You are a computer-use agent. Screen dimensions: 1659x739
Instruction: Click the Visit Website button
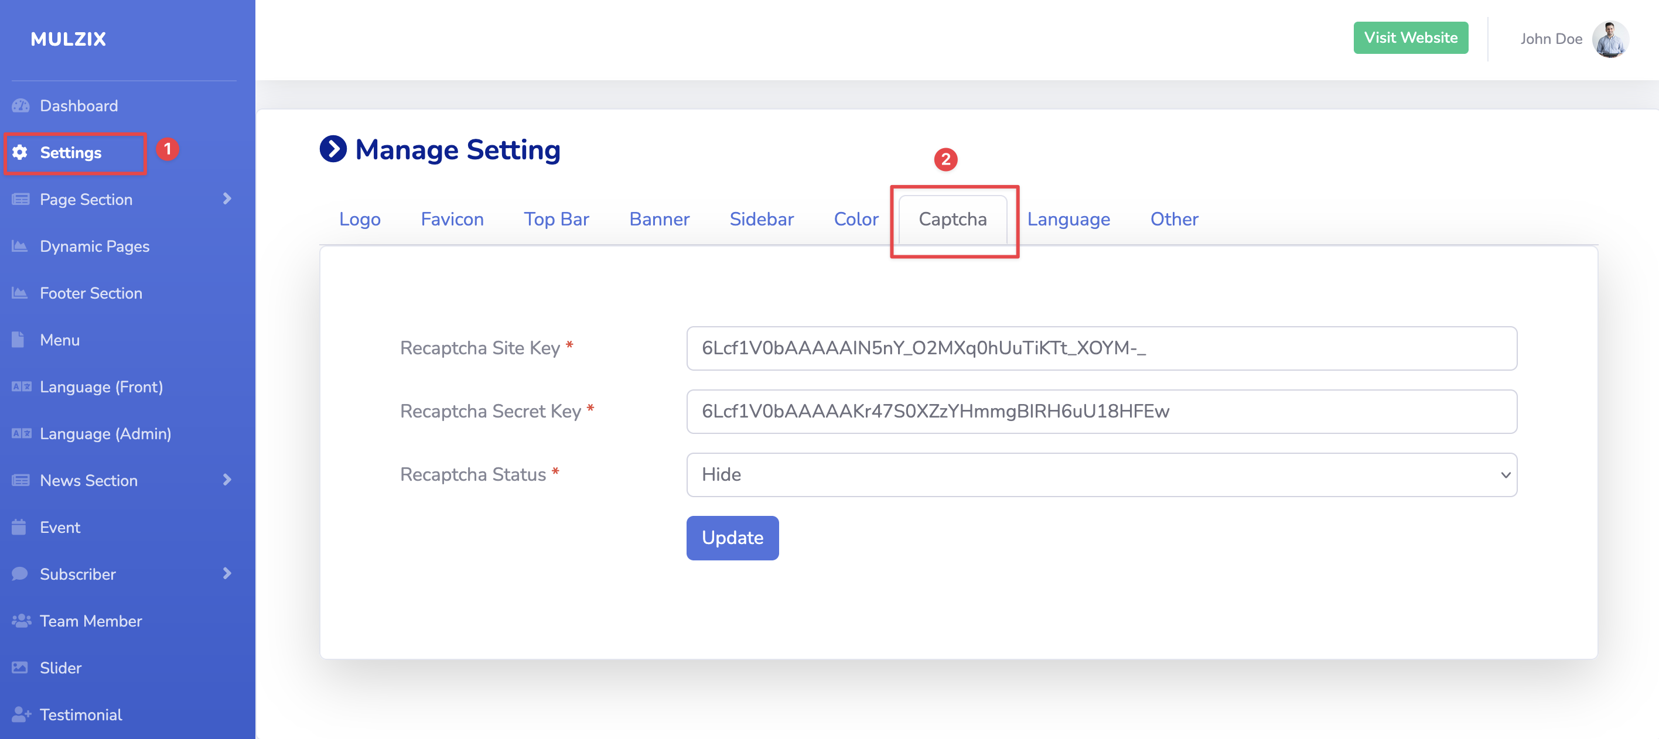pyautogui.click(x=1411, y=38)
